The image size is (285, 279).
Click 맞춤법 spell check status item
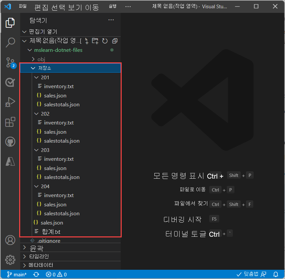point(247,274)
